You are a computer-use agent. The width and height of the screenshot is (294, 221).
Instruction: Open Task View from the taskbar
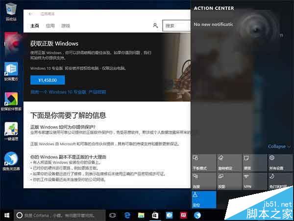[x=113, y=216]
